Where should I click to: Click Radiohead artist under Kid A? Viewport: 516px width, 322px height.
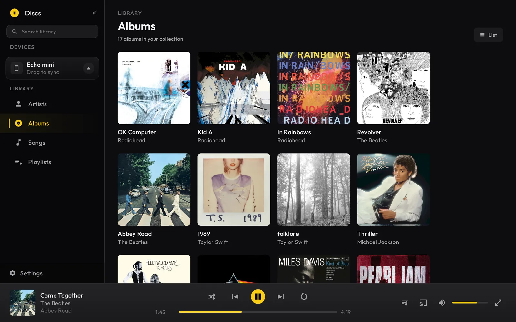pyautogui.click(x=211, y=140)
